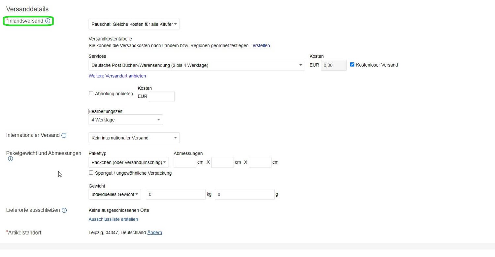Click the Weitere Versandart anbieten link
The height and width of the screenshot is (257, 495).
117,76
